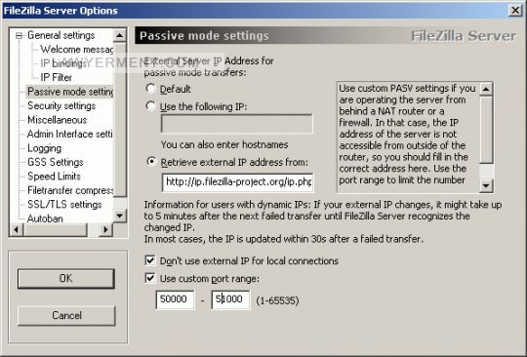Image resolution: width=527 pixels, height=357 pixels.
Task: Open the Logging settings page
Action: tap(44, 148)
